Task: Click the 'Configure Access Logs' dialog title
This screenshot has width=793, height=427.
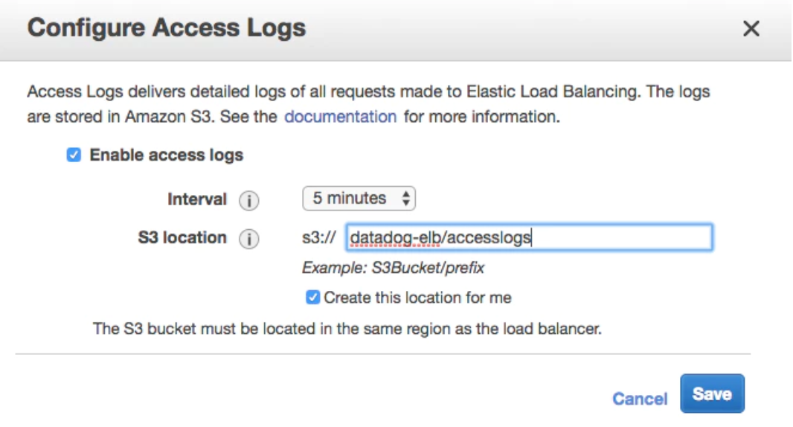Action: pos(167,28)
